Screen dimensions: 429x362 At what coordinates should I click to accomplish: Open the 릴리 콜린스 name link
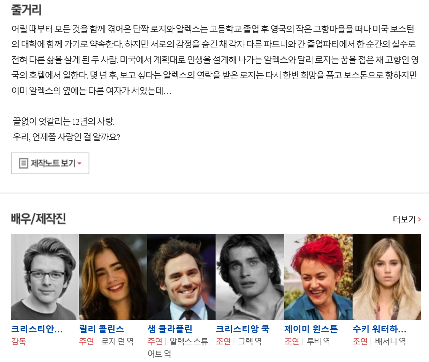102,329
